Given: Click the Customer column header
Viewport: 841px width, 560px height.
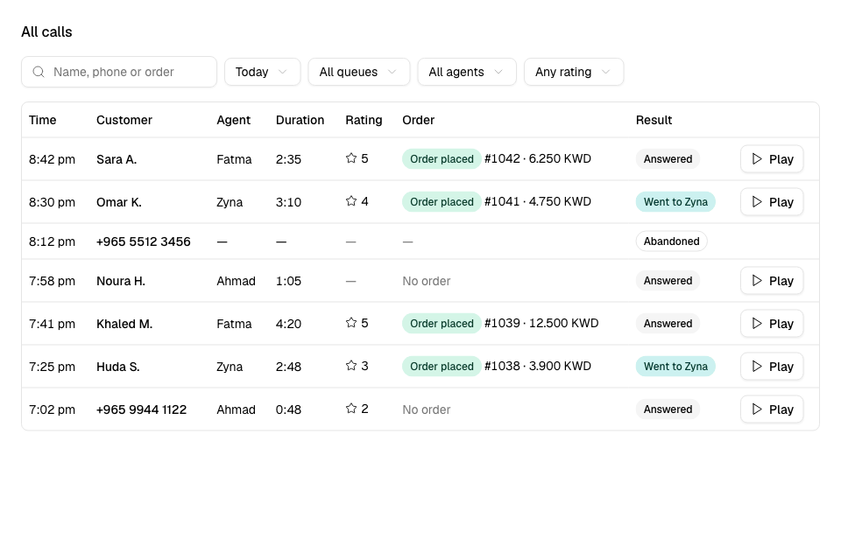Looking at the screenshot, I should [x=124, y=120].
